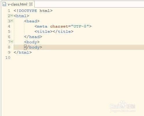Click line number 10 in the gutter
Screen dimensions: 144x116
pyautogui.click(x=8, y=58)
